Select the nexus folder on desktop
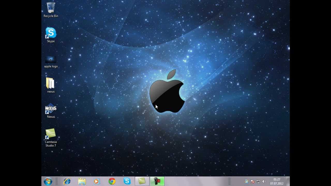The width and height of the screenshot is (331, 186). [x=51, y=86]
